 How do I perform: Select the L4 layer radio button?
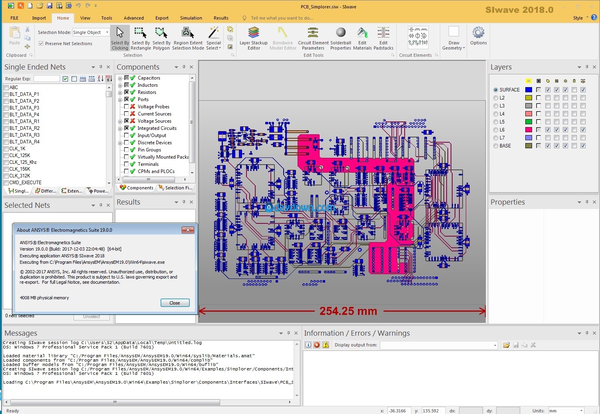click(496, 114)
